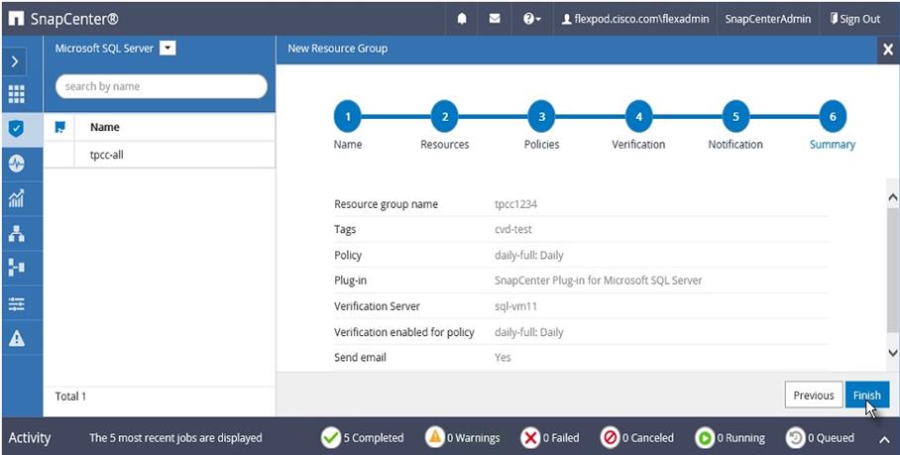Click Sign Out
Viewport: 900px width, 455px height.
point(855,19)
